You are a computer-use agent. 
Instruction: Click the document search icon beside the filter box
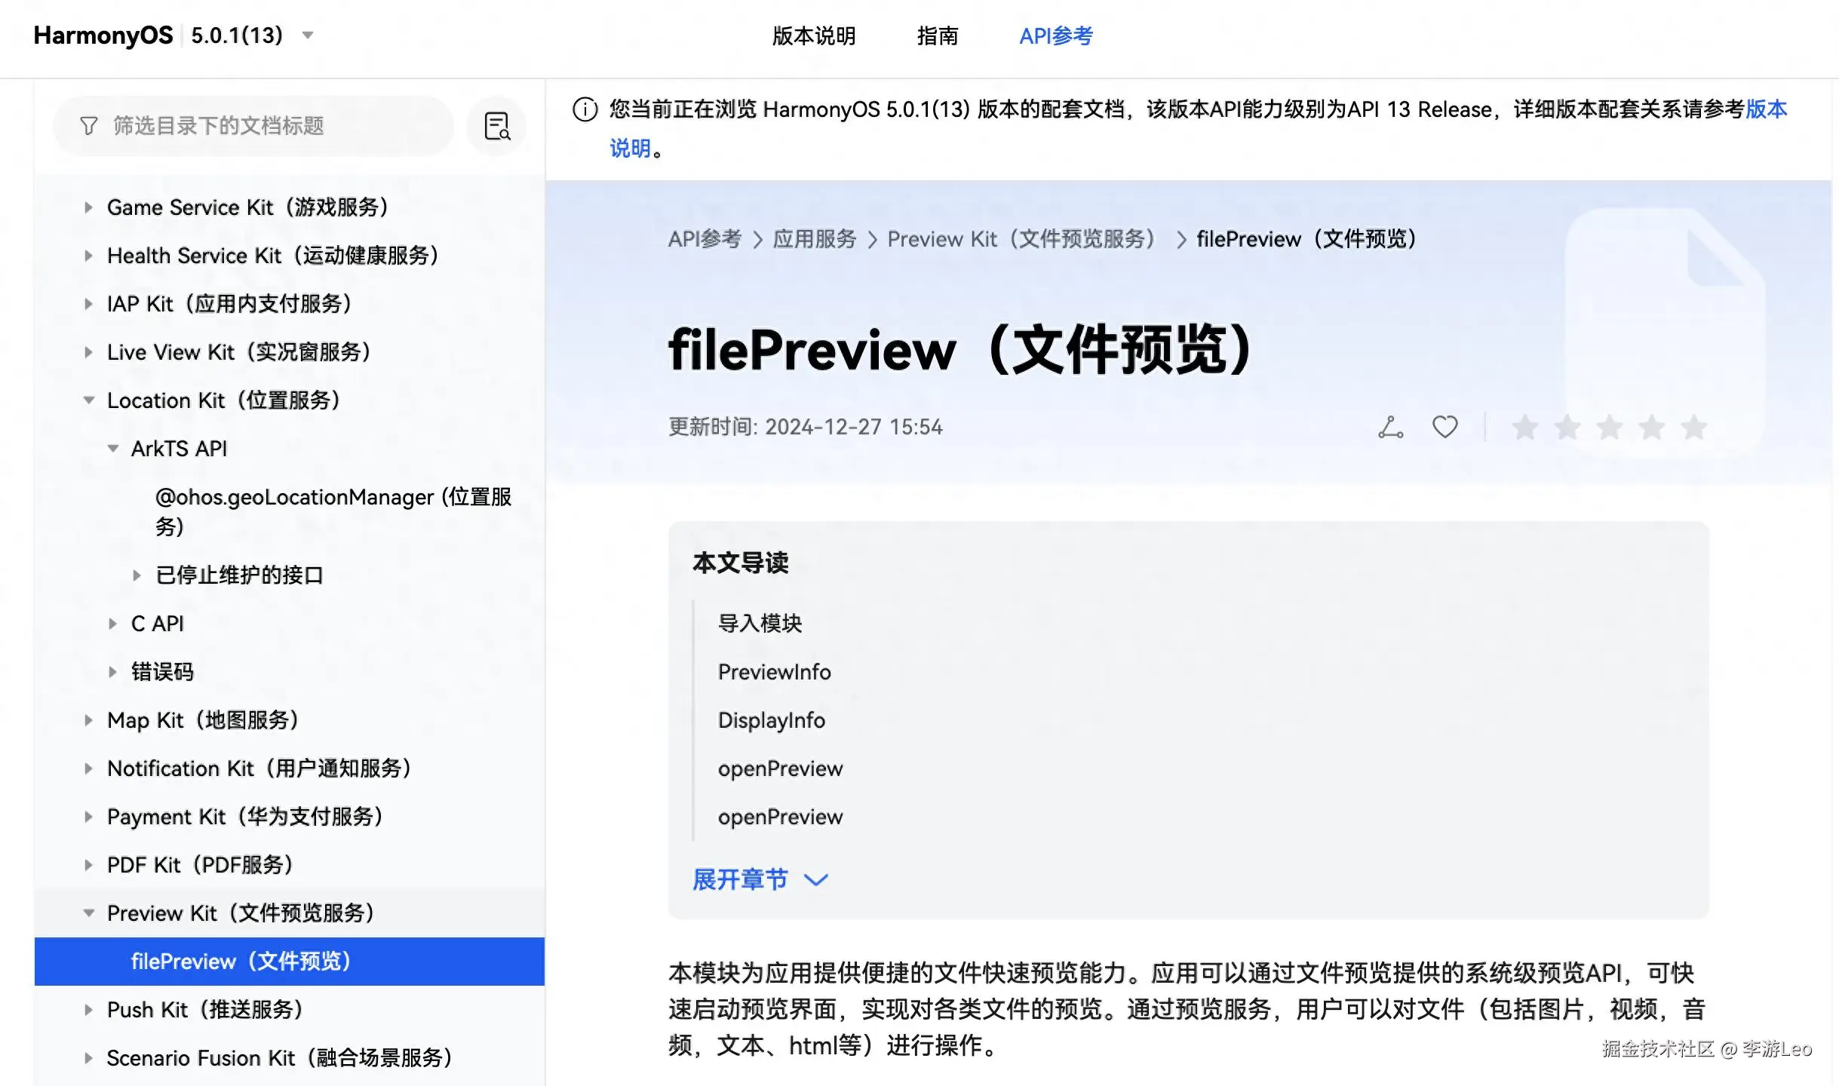tap(496, 126)
